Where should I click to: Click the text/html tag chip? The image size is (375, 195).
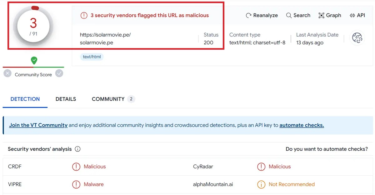click(x=92, y=57)
